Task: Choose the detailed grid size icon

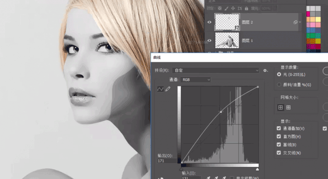Action: pos(288,108)
